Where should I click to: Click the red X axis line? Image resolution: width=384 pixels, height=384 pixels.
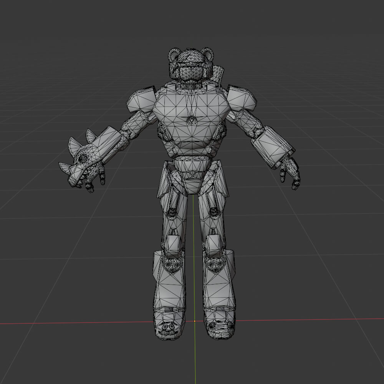[x=77, y=323]
